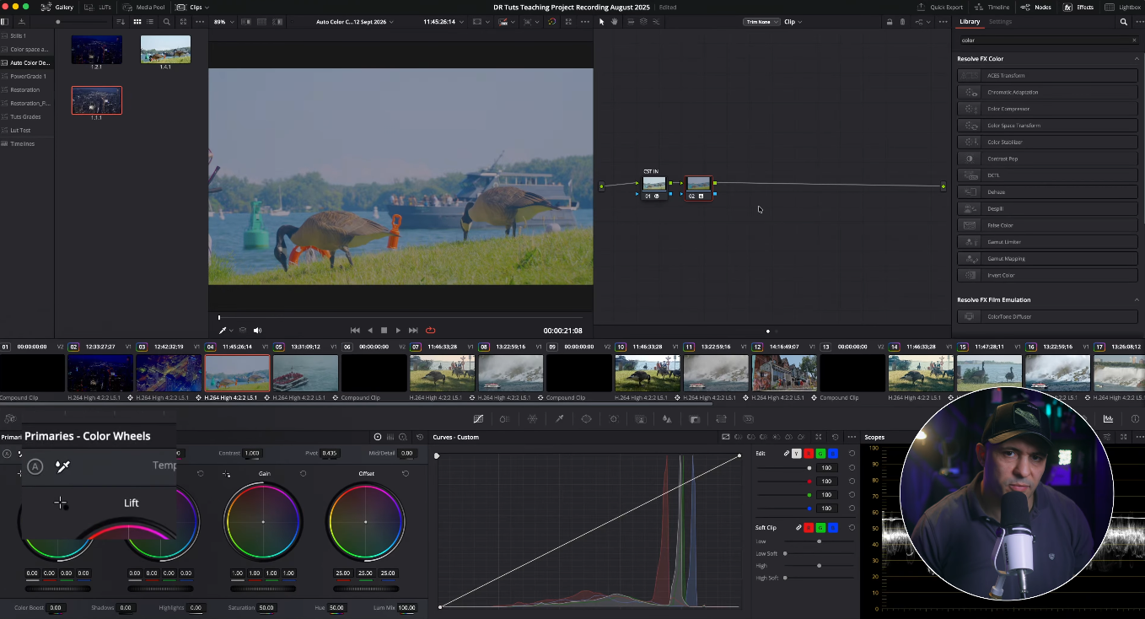The image size is (1145, 619).
Task: Toggle the curve channel link icon
Action: [x=787, y=454]
